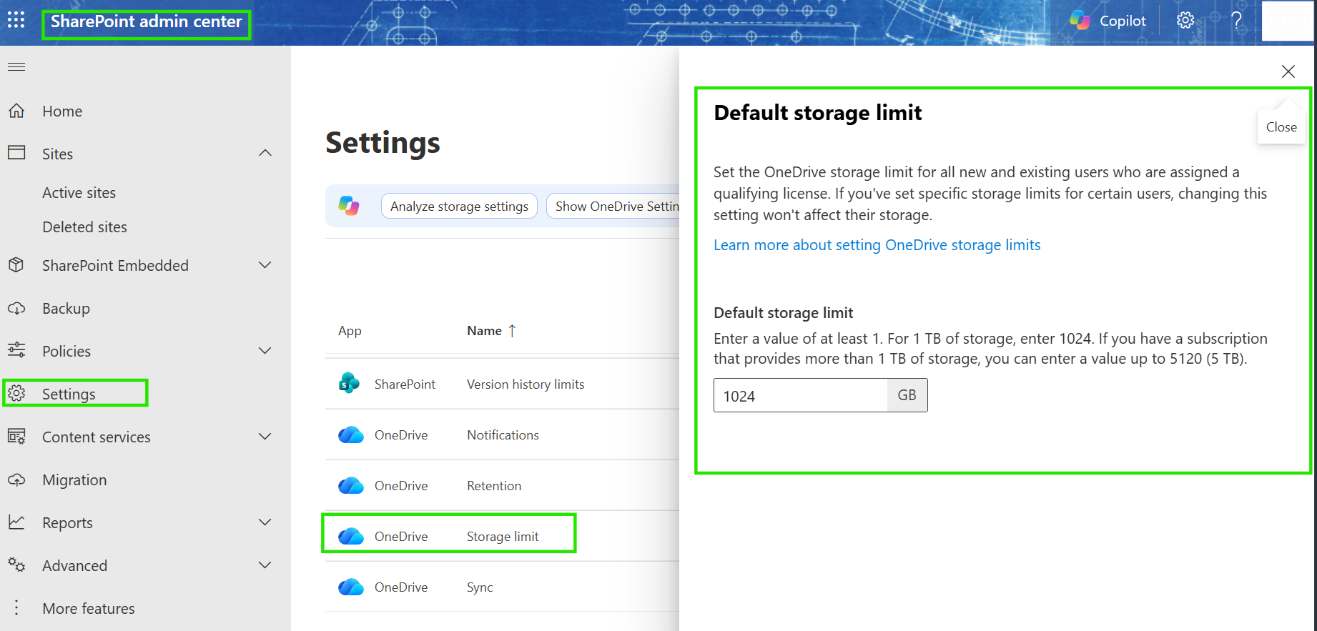Select Migration in the sidebar

pos(74,480)
